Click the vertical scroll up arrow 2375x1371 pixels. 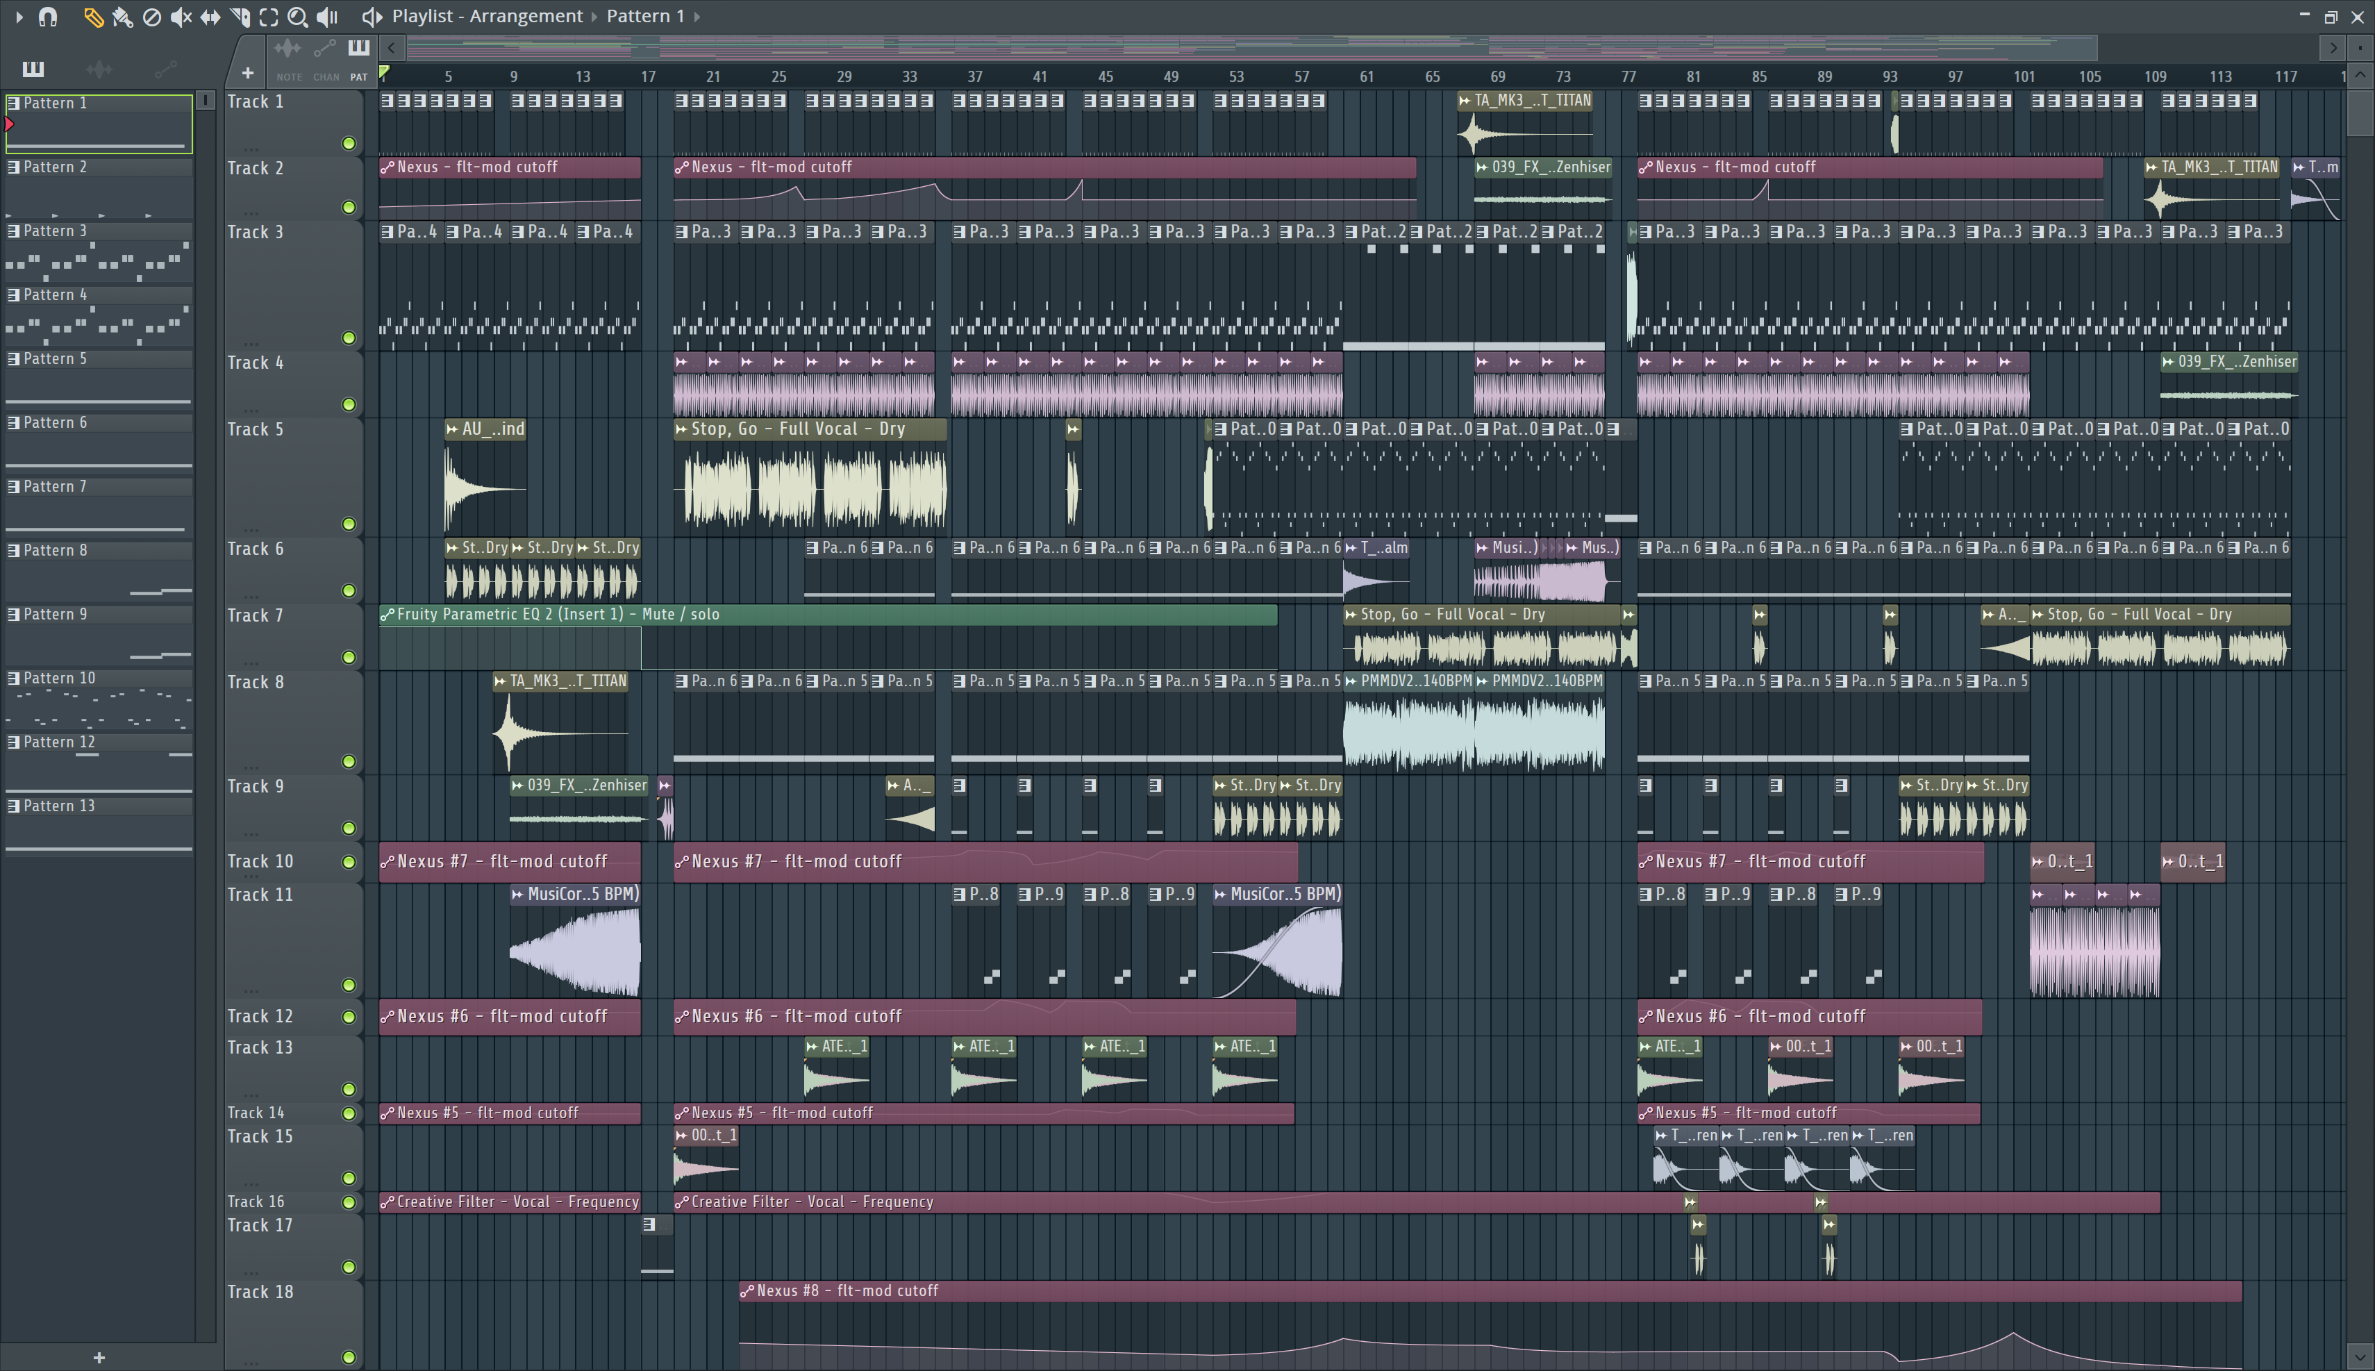[x=2360, y=75]
